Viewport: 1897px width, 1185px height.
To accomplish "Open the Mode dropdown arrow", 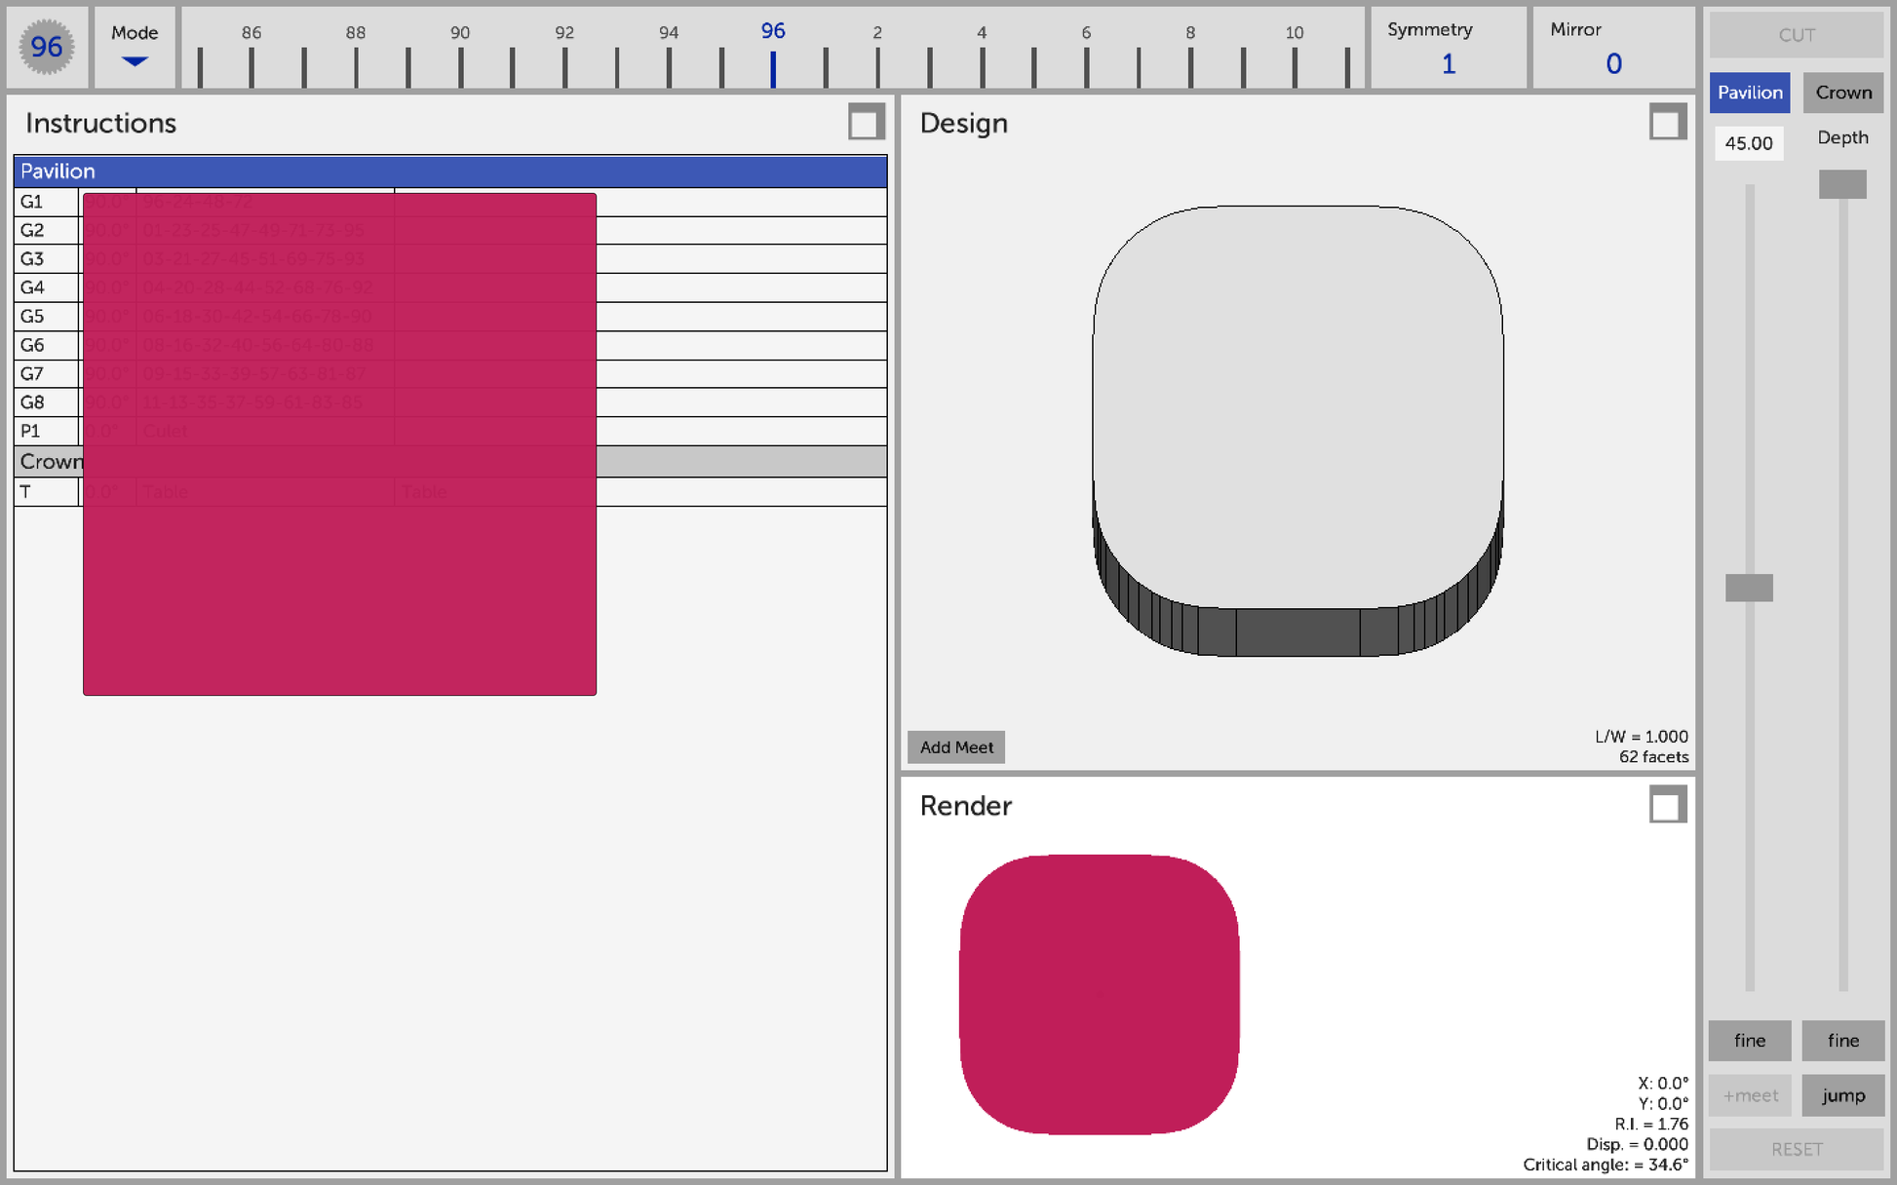I will (x=135, y=61).
